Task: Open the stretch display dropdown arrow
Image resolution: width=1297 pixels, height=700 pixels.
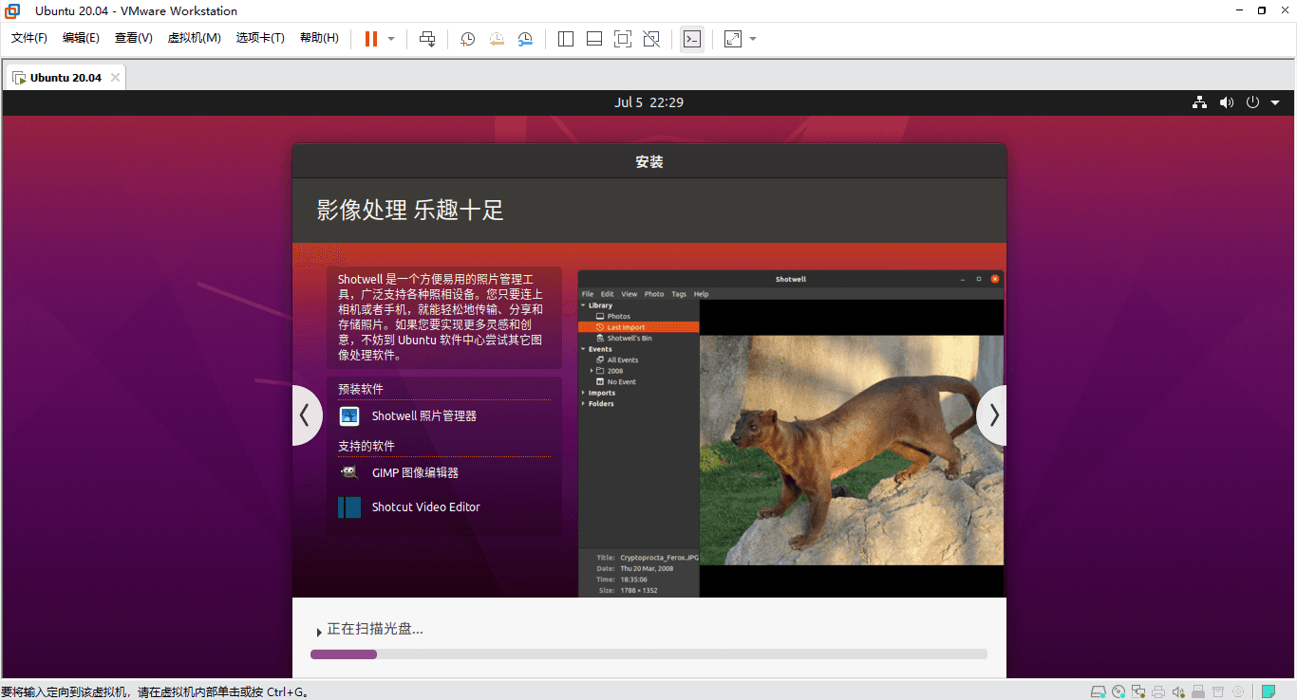Action: (753, 39)
